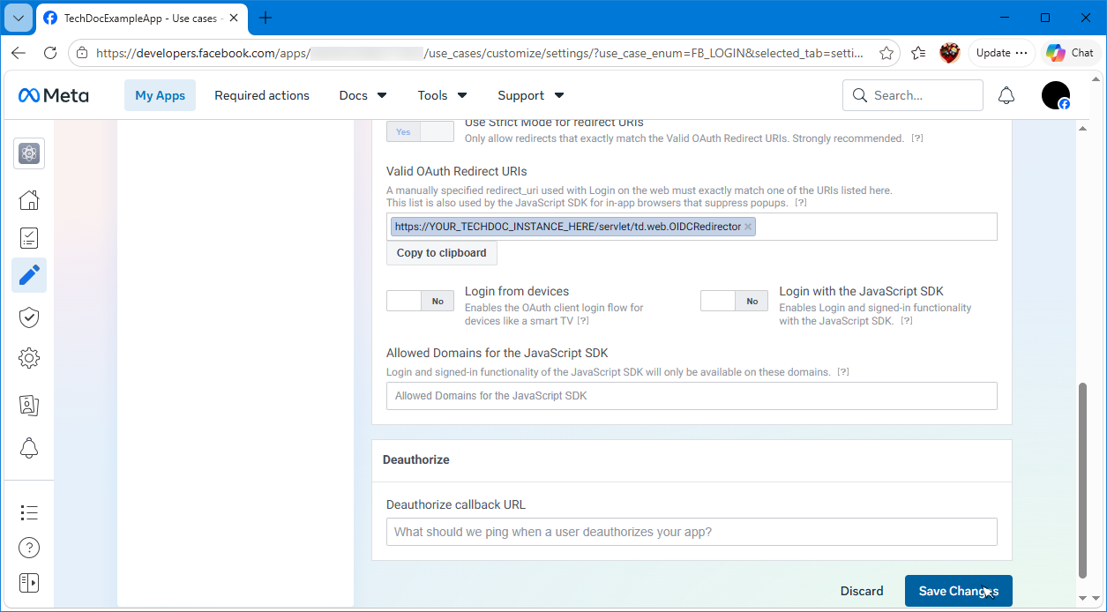The height and width of the screenshot is (612, 1107).
Task: Click the browser address bar URL
Action: tap(481, 53)
